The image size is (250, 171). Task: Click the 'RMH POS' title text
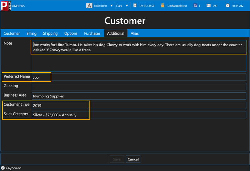[x=18, y=6]
